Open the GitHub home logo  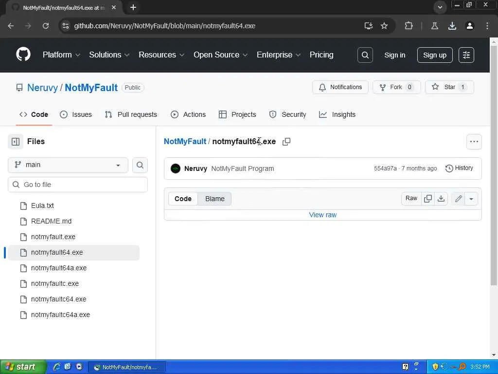tap(23, 55)
